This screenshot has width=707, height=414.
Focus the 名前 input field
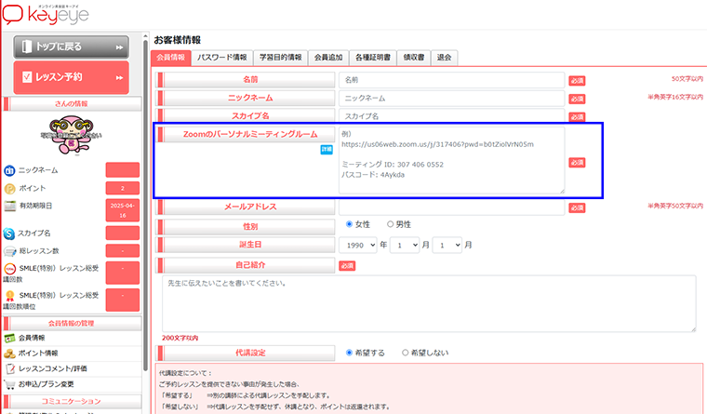[452, 80]
